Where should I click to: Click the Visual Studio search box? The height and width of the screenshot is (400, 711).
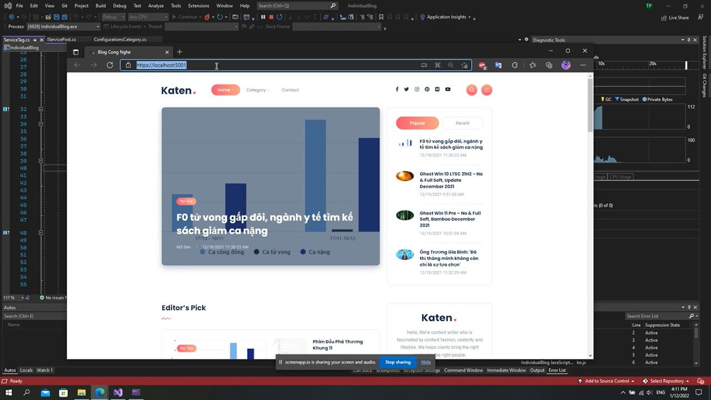click(297, 6)
